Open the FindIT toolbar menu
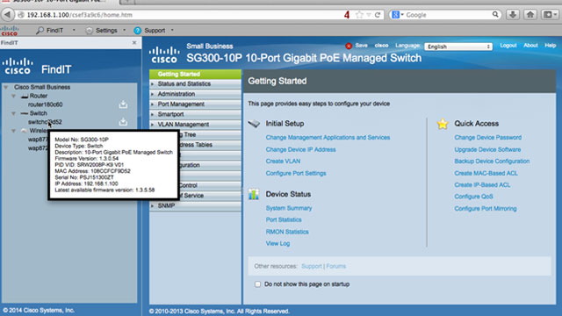 click(55, 31)
